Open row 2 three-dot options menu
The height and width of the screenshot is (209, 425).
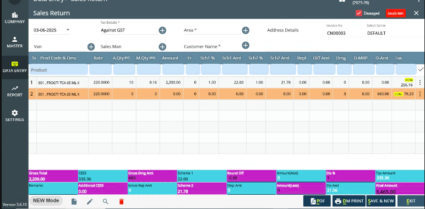(x=420, y=94)
